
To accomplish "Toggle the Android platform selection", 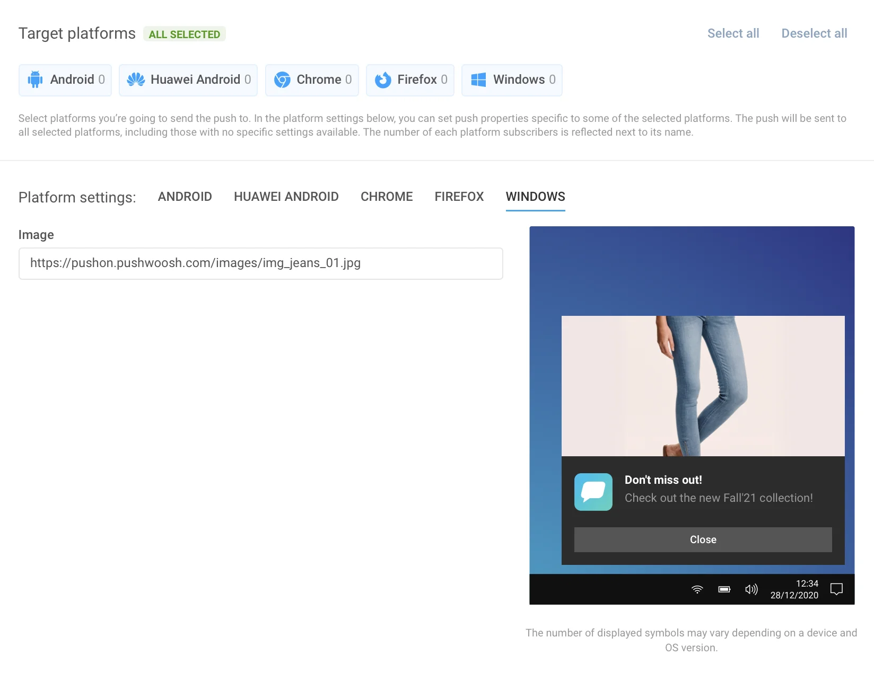I will [x=65, y=79].
